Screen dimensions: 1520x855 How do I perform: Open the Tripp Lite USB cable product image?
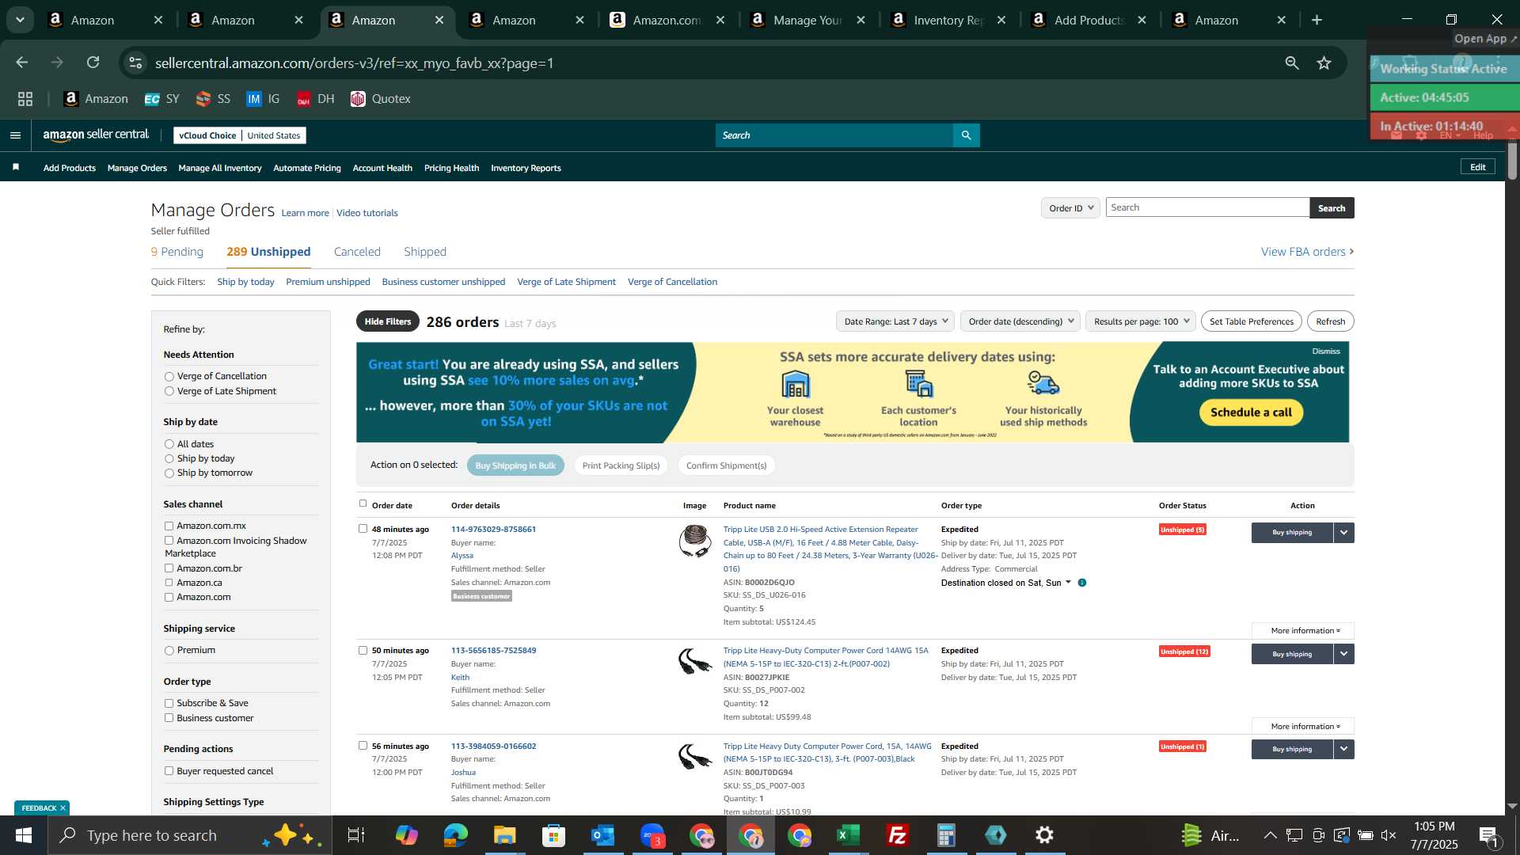click(x=695, y=541)
